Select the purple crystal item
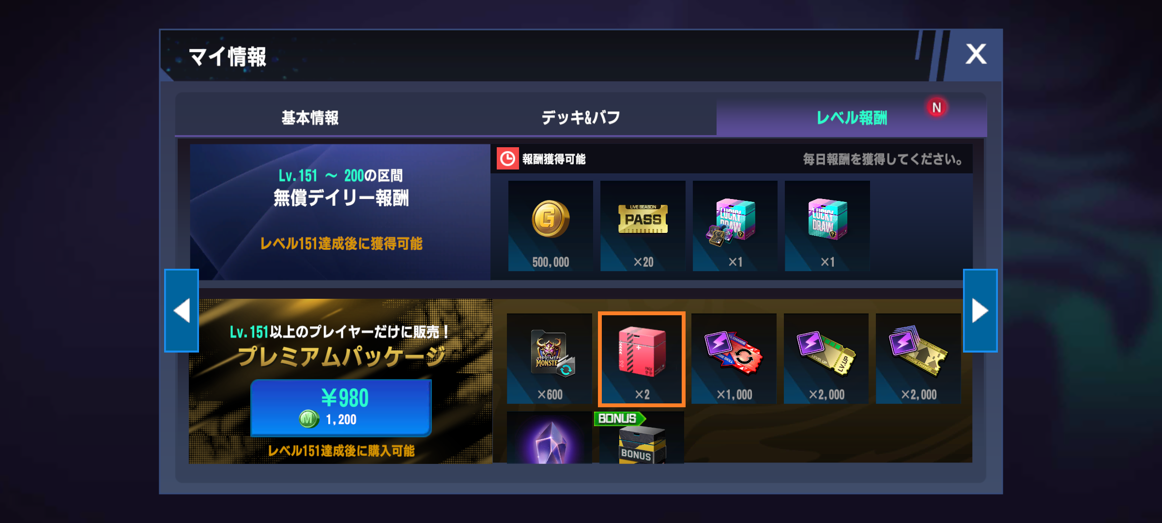This screenshot has height=523, width=1162. click(x=550, y=438)
